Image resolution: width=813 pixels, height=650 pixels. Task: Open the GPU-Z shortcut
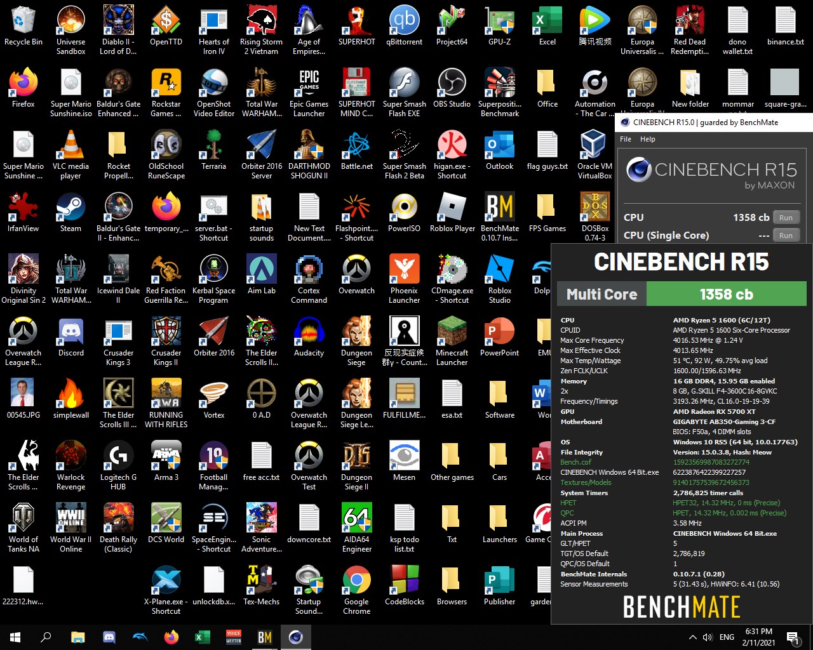(500, 27)
